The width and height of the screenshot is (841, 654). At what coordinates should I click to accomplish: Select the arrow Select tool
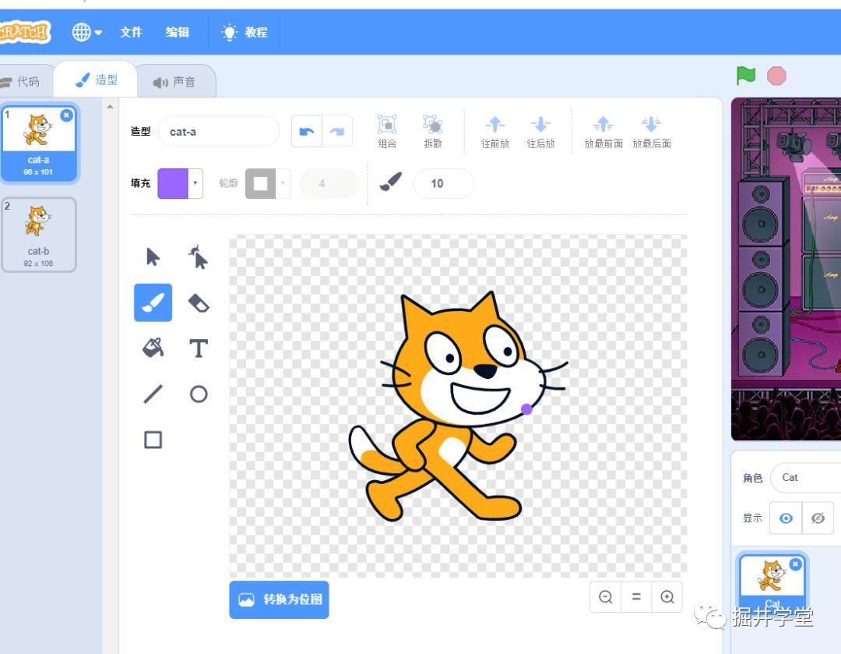(x=153, y=257)
